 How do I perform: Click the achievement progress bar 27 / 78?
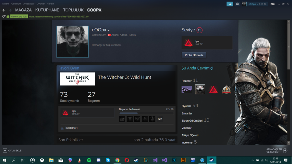[146, 113]
